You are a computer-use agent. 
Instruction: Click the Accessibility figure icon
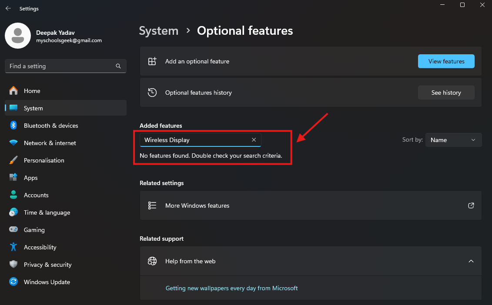pos(13,247)
